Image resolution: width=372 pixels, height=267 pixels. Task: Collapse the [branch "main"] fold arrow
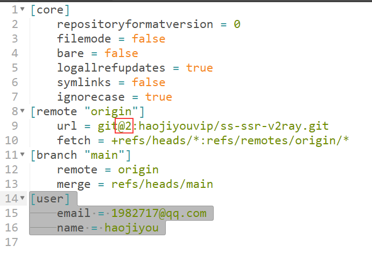point(22,154)
